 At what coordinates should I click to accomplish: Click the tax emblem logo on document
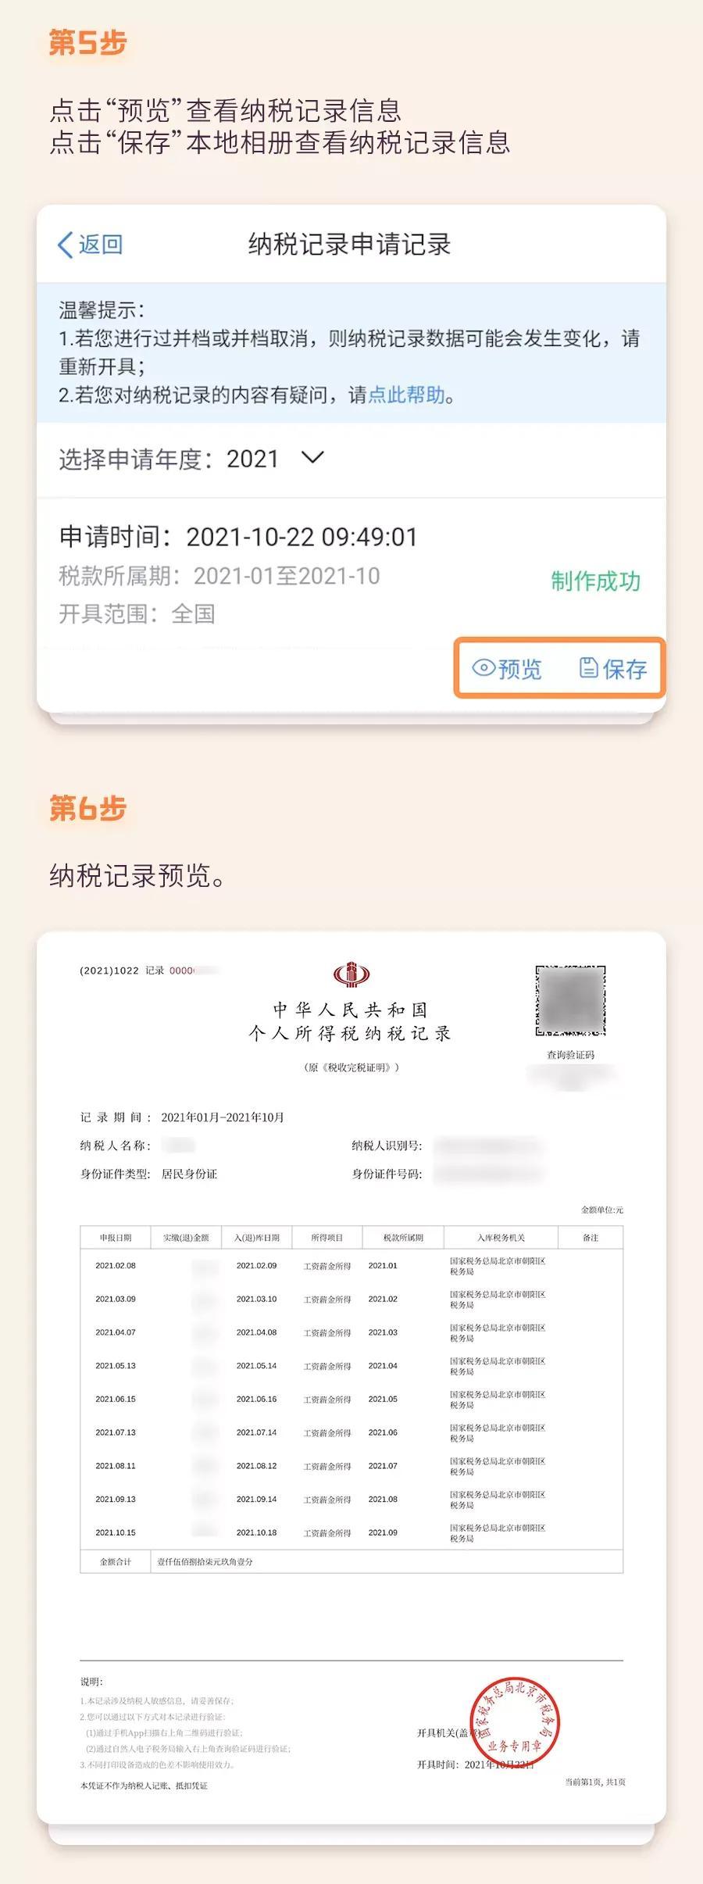[351, 974]
